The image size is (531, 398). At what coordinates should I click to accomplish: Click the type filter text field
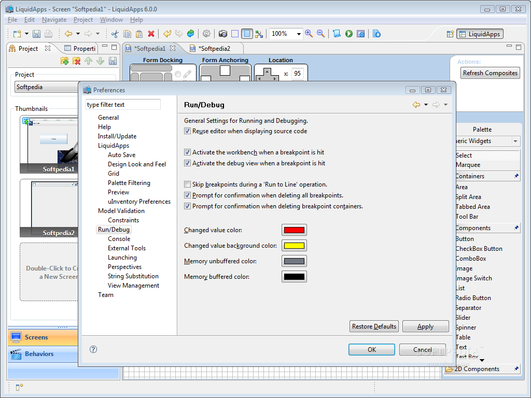[123, 105]
